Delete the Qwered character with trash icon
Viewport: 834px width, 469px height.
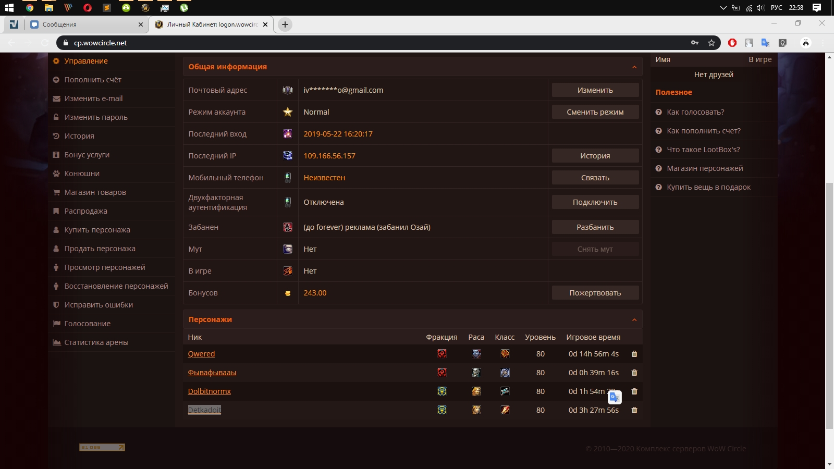(634, 354)
